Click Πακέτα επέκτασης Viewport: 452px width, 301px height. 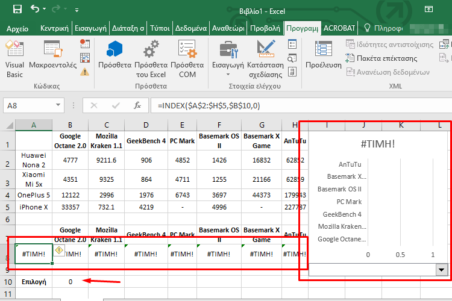click(x=381, y=58)
